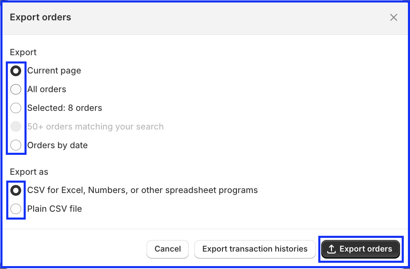
Task: Click the dark Export orders button label
Action: [x=366, y=249]
